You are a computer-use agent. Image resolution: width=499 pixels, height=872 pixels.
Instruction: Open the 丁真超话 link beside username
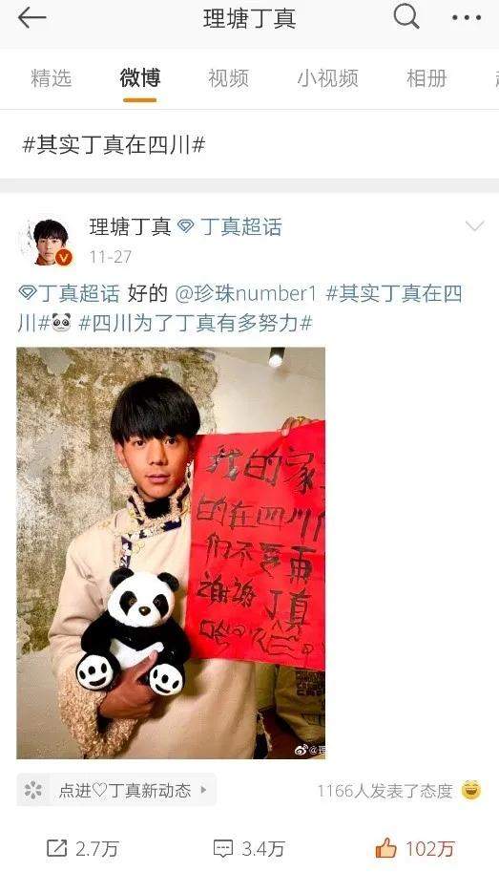pyautogui.click(x=240, y=227)
